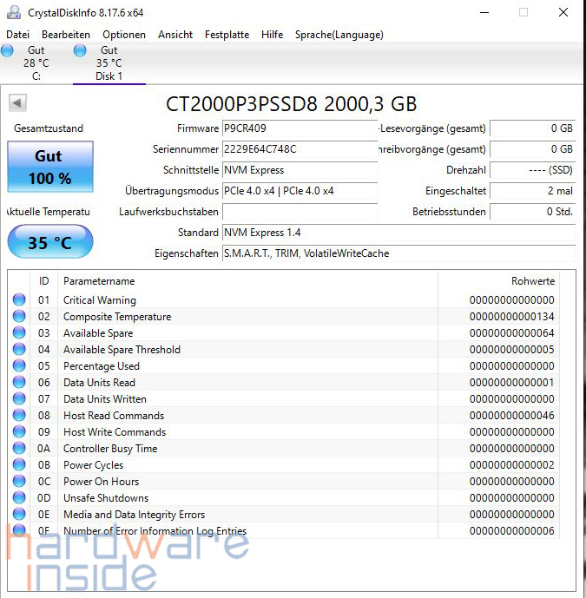The height and width of the screenshot is (598, 586).
Task: Click status orb for Power Cycles row
Action: tap(19, 464)
